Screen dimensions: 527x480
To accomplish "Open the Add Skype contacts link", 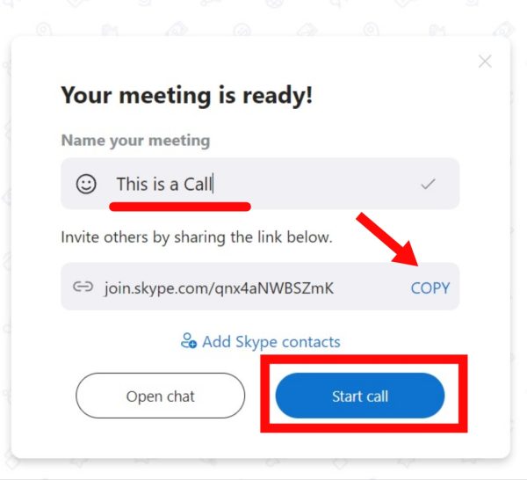I will point(271,342).
